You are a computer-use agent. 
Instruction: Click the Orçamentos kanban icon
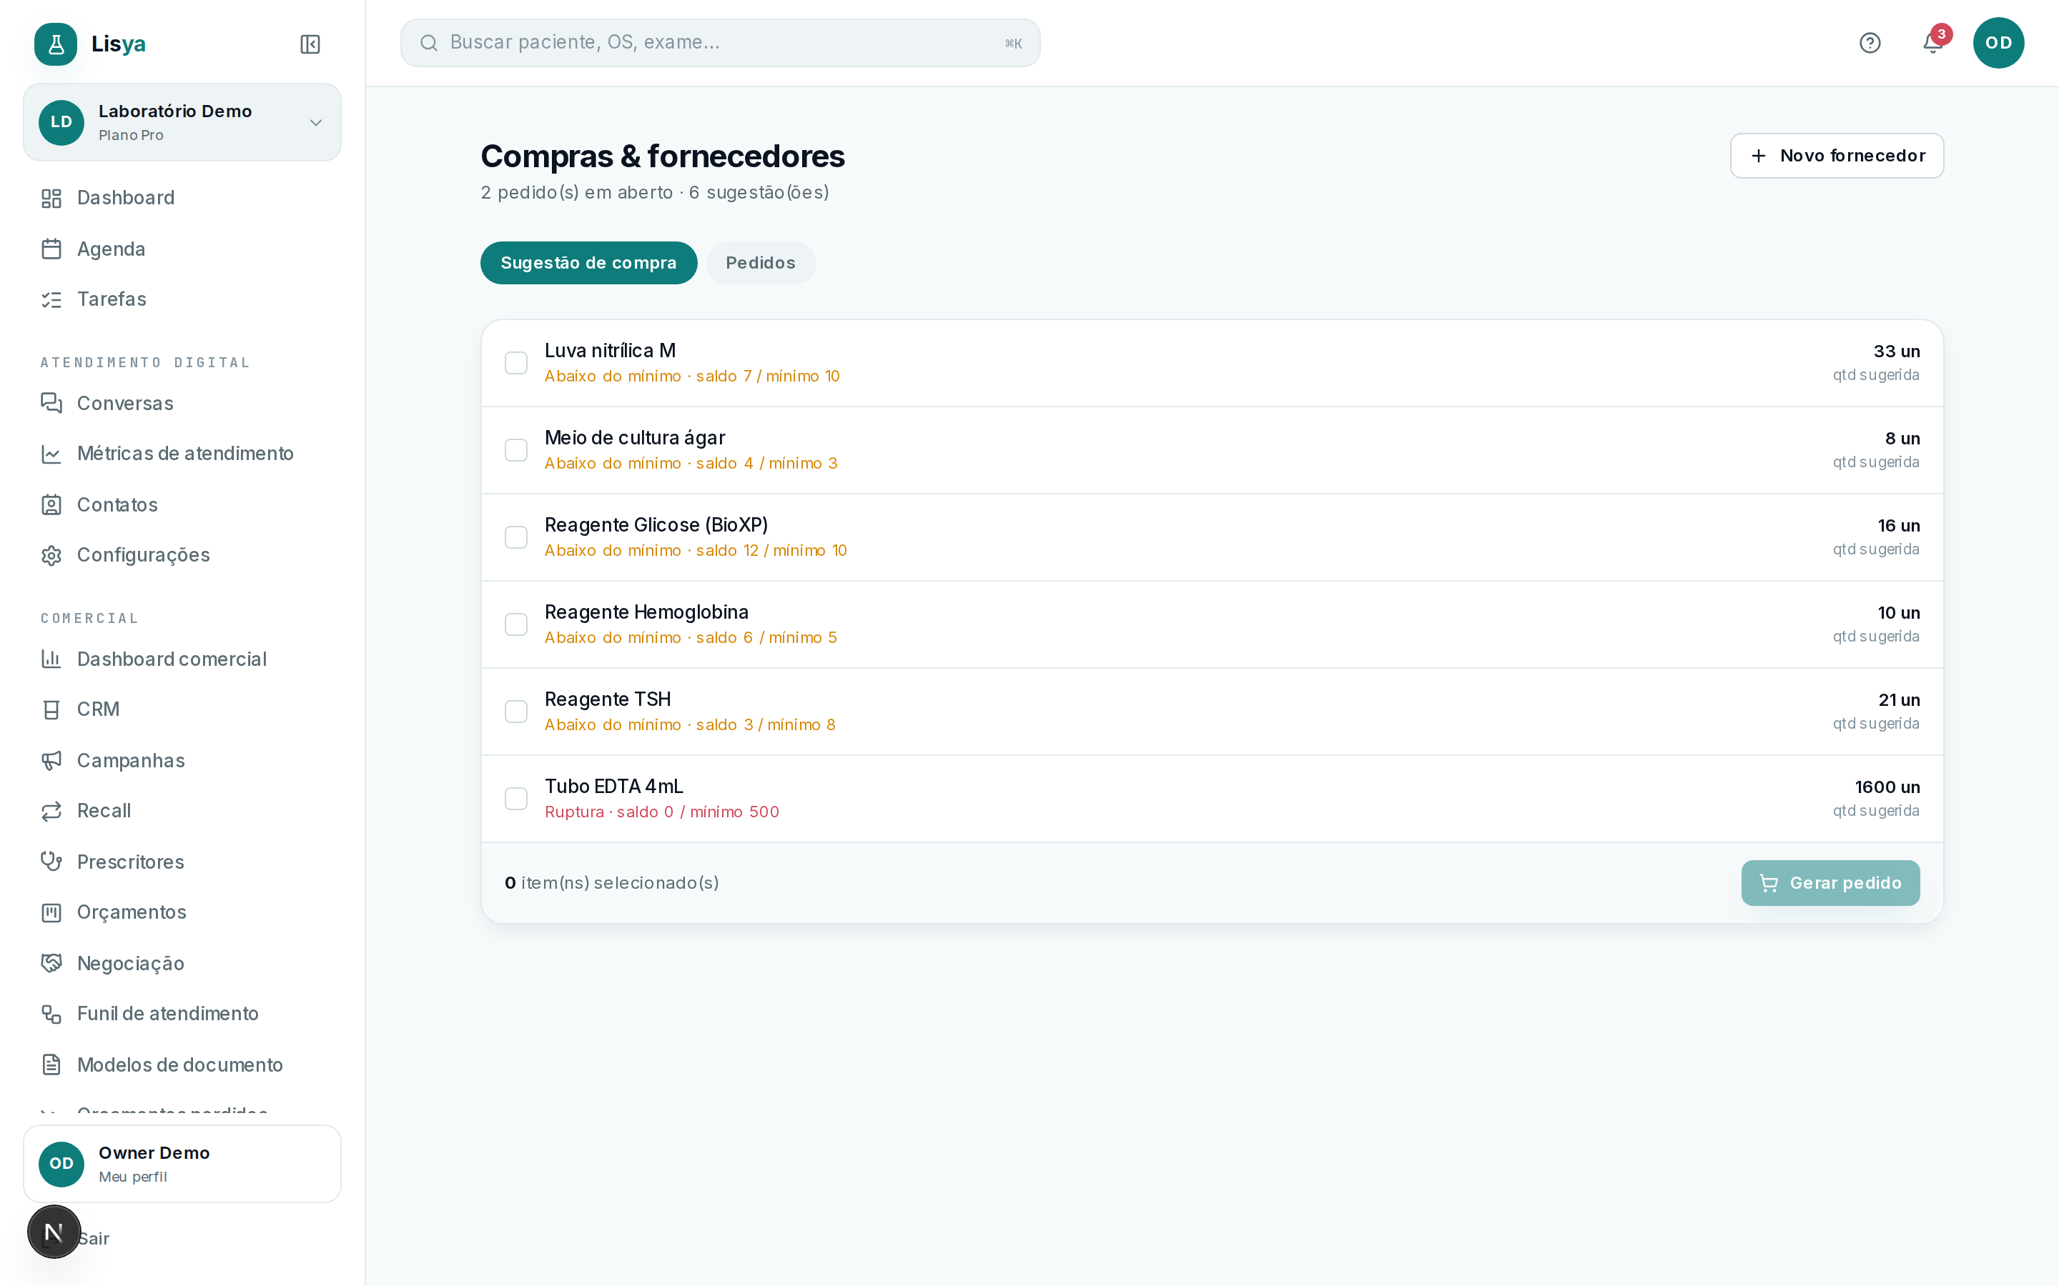coord(51,912)
